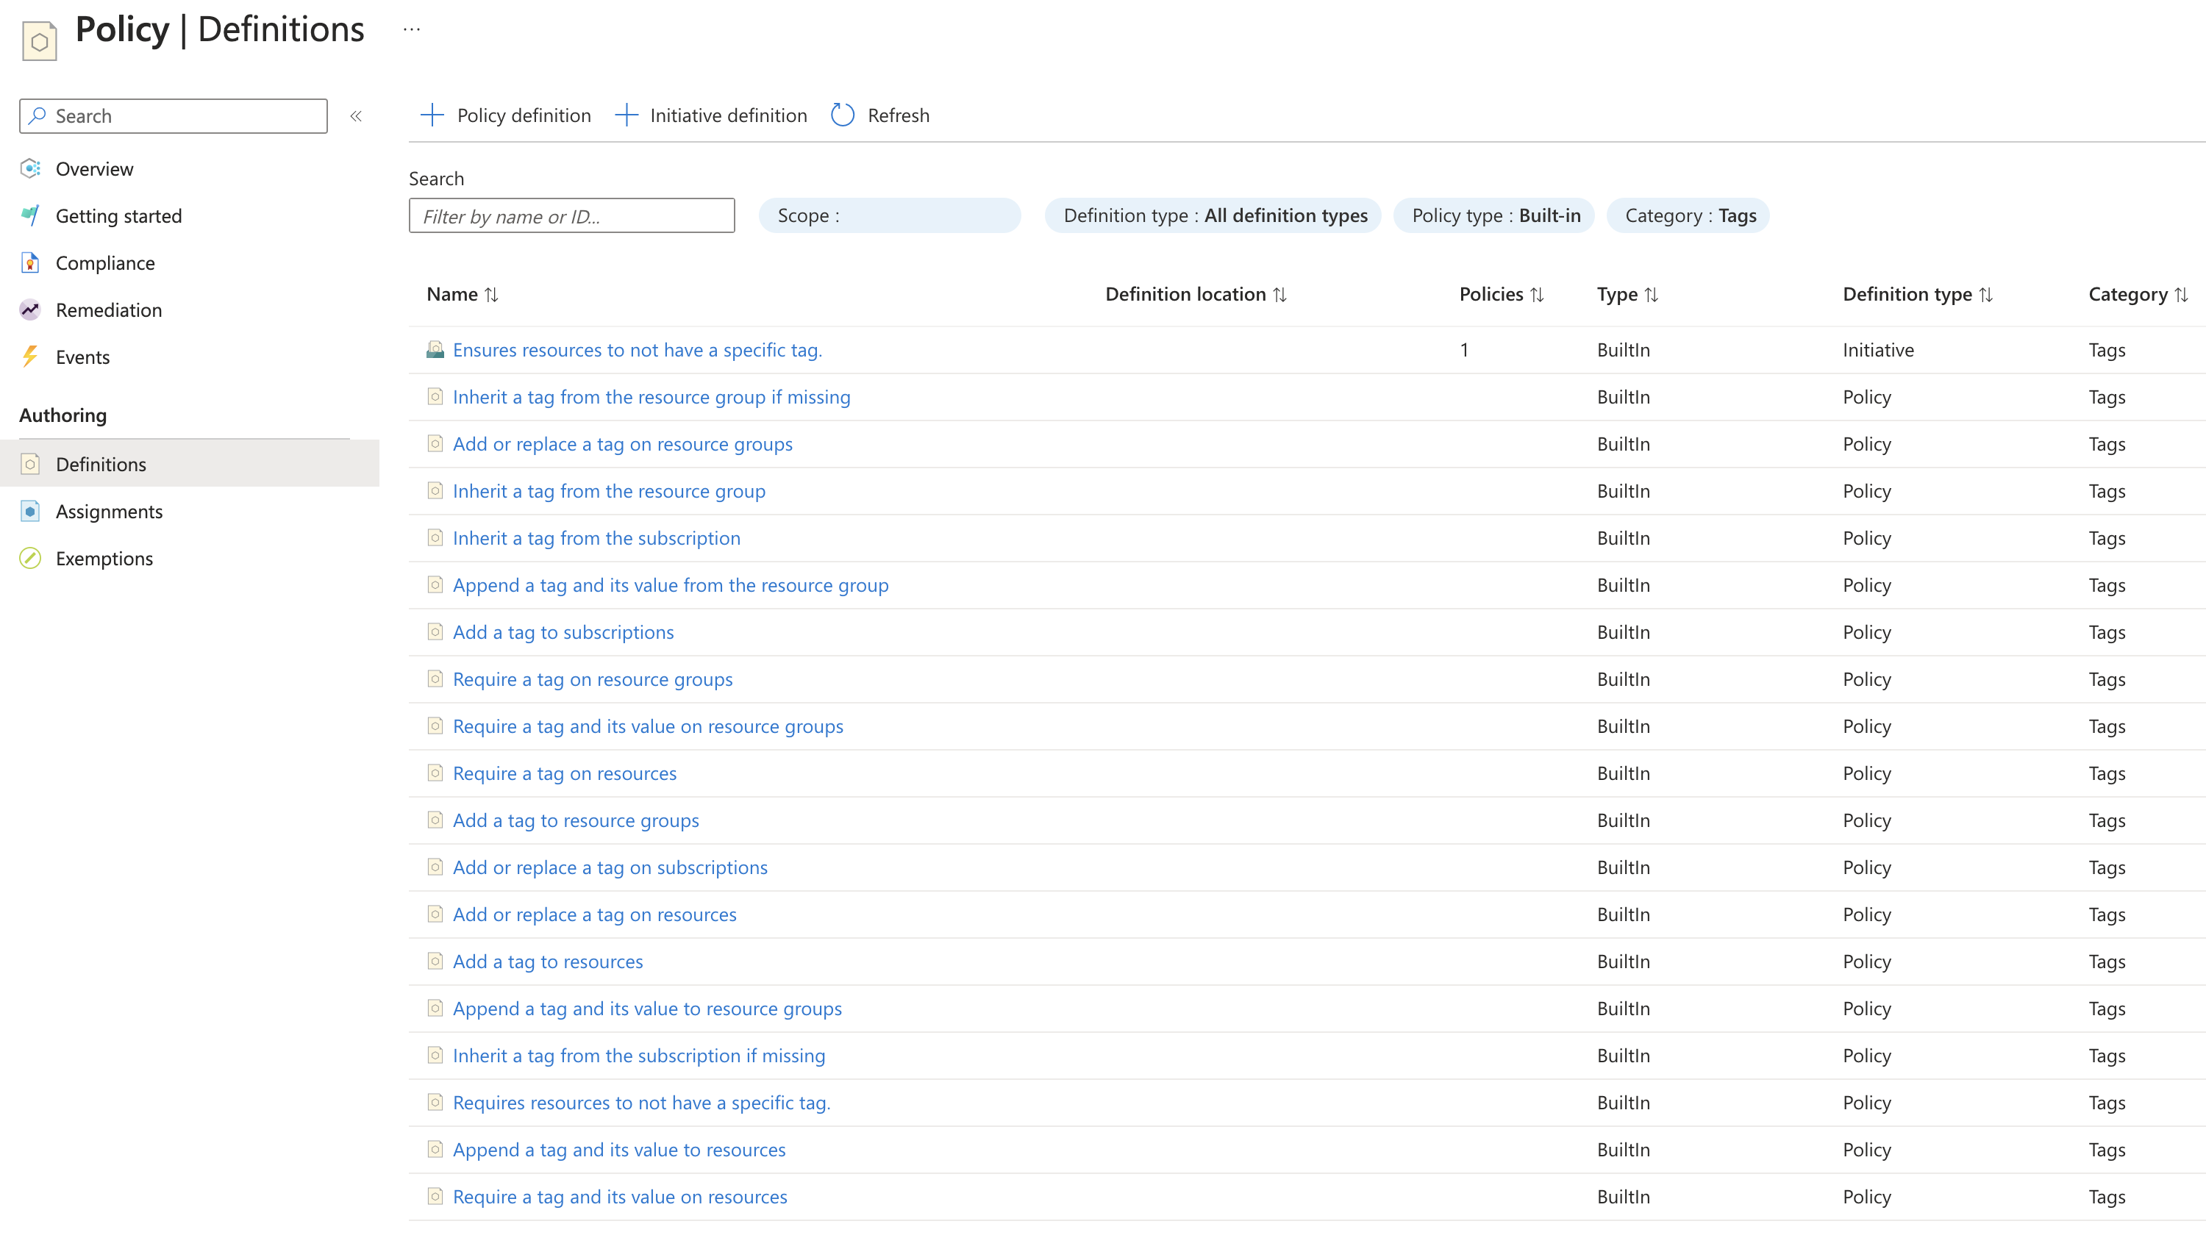Open the ellipsis more options next to Definitions title
Image resolution: width=2206 pixels, height=1235 pixels.
[x=412, y=29]
